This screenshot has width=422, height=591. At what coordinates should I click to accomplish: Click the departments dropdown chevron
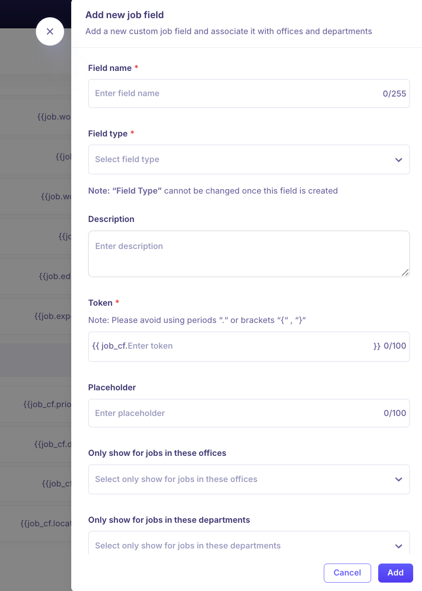tap(399, 546)
